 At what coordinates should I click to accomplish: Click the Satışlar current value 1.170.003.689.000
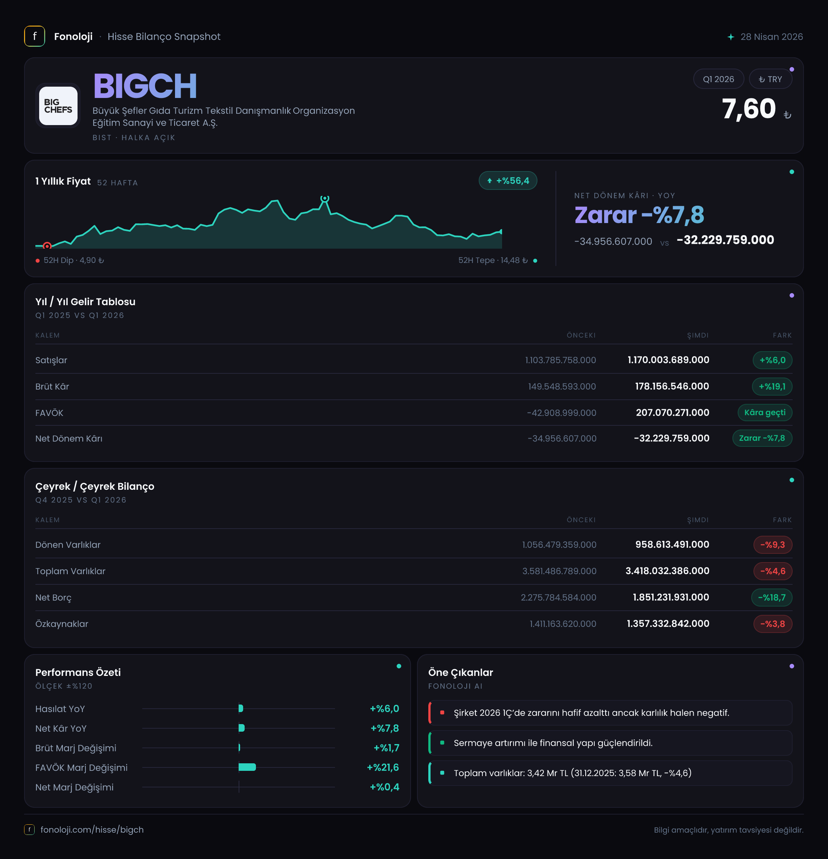[668, 360]
